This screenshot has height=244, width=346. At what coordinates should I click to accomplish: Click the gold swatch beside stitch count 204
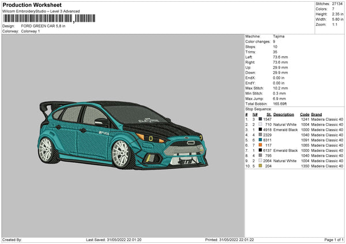(x=261, y=166)
